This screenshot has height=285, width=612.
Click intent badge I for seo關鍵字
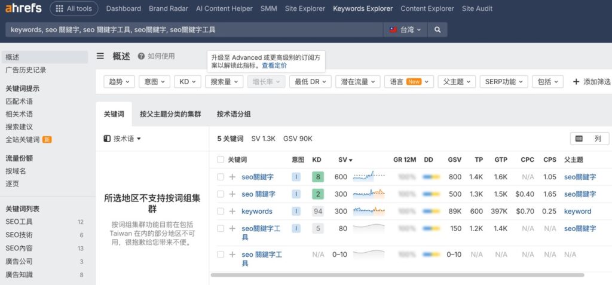[x=296, y=177]
